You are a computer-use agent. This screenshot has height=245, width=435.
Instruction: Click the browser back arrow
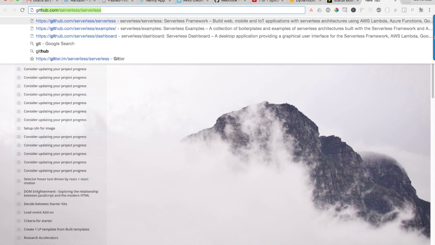(x=5, y=10)
